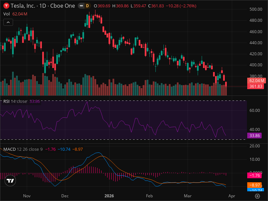The height and width of the screenshot is (201, 268).
Task: Click the Nov date label
Action: pyautogui.click(x=27, y=196)
